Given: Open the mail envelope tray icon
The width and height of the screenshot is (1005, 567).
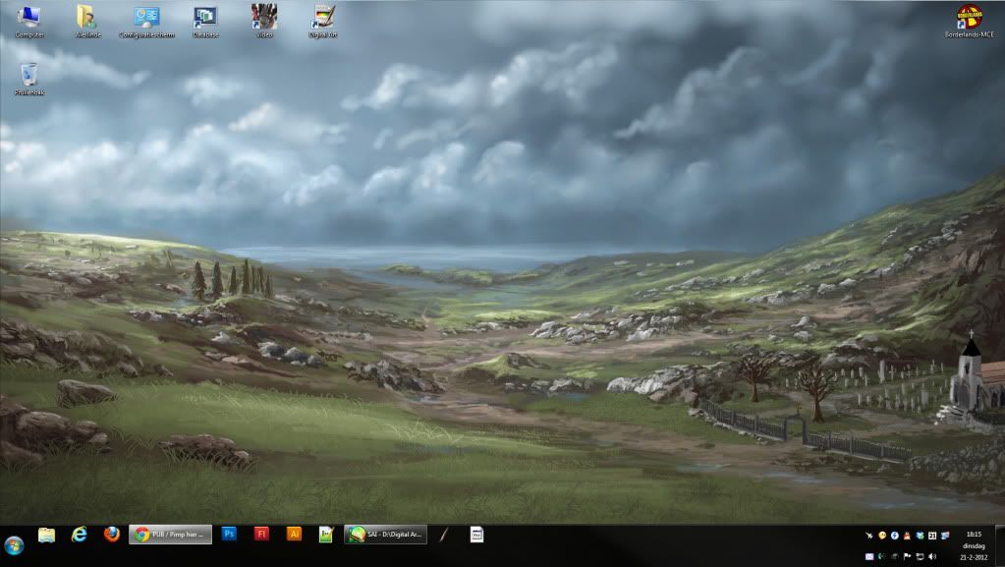Looking at the screenshot, I should 869,556.
